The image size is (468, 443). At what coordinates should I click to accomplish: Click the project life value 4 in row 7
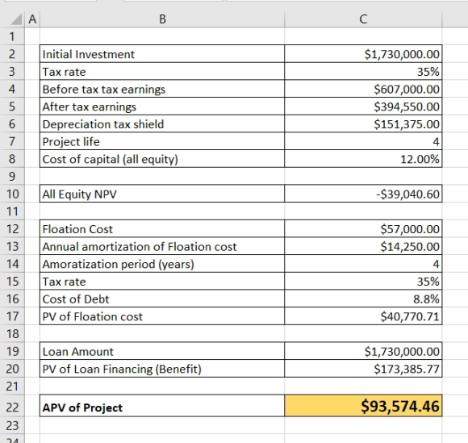[x=363, y=141]
